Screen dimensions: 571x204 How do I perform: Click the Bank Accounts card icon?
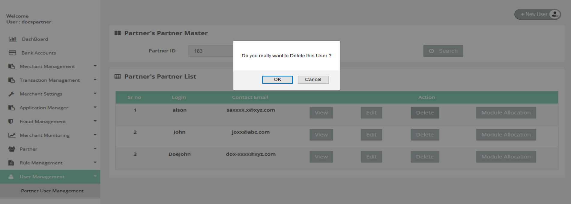tap(12, 53)
